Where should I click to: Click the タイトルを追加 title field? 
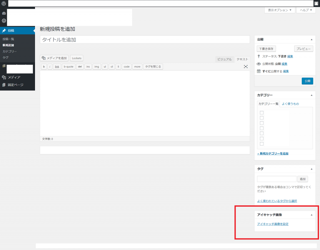[x=145, y=40]
